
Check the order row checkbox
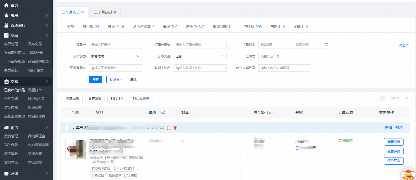click(67, 128)
